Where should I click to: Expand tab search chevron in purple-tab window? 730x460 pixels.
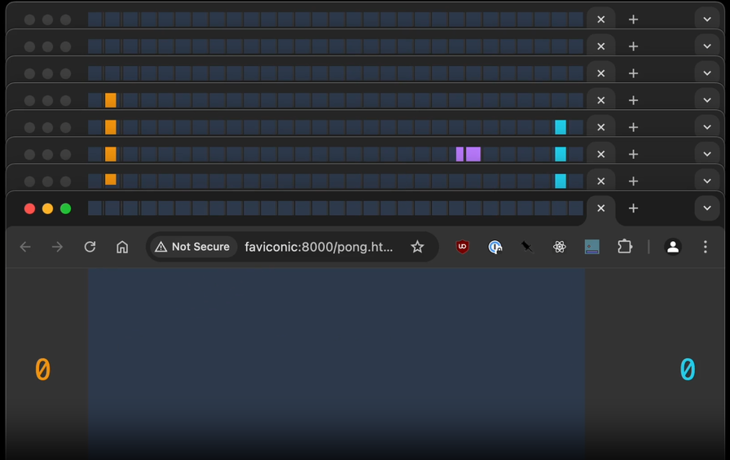[x=706, y=154]
